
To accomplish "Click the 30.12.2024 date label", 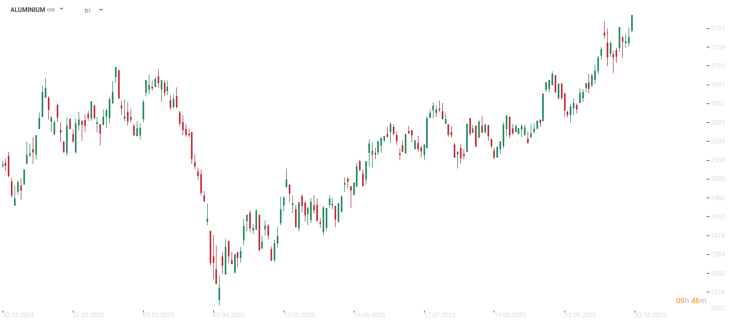I will 18,315.
